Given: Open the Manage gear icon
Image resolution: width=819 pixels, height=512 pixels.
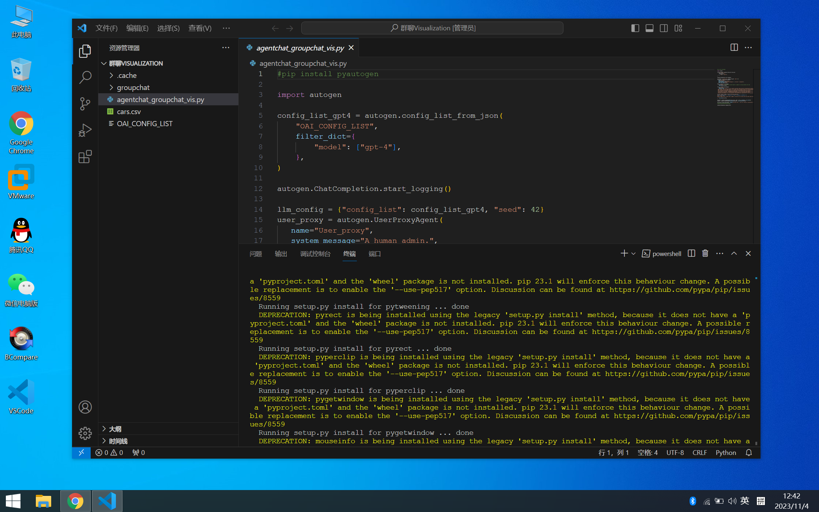Looking at the screenshot, I should (85, 433).
